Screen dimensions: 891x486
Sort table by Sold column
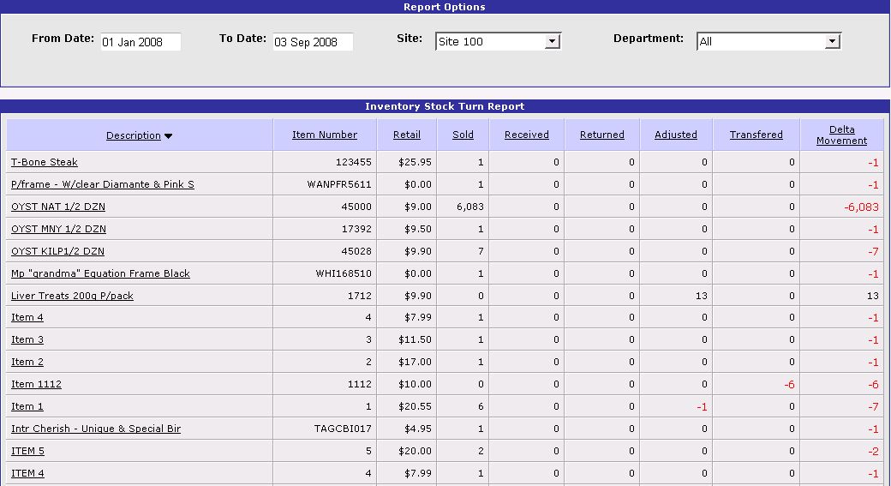463,135
